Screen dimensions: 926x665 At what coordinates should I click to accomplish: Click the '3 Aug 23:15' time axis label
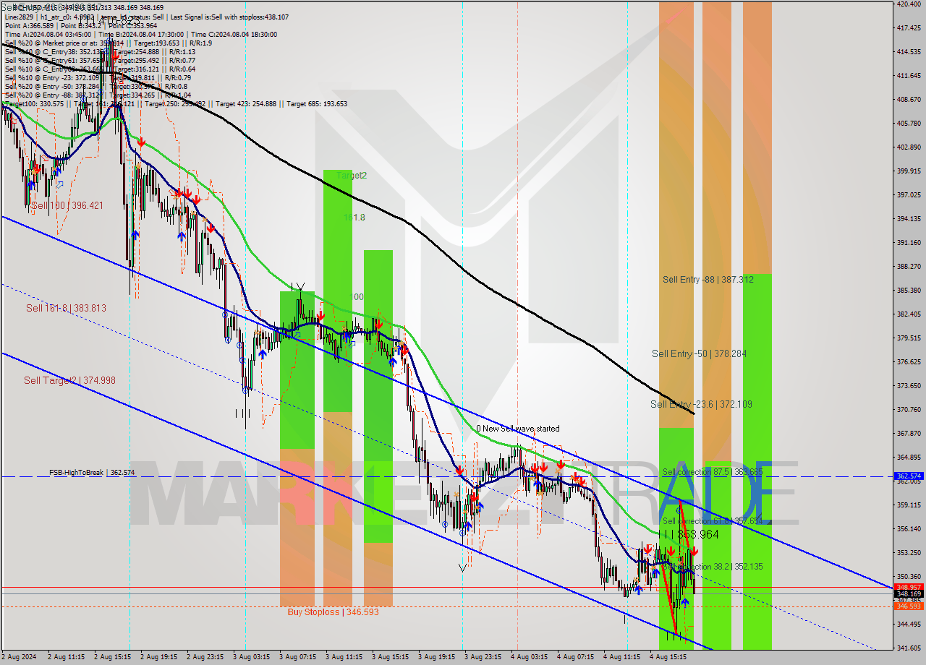click(x=483, y=658)
